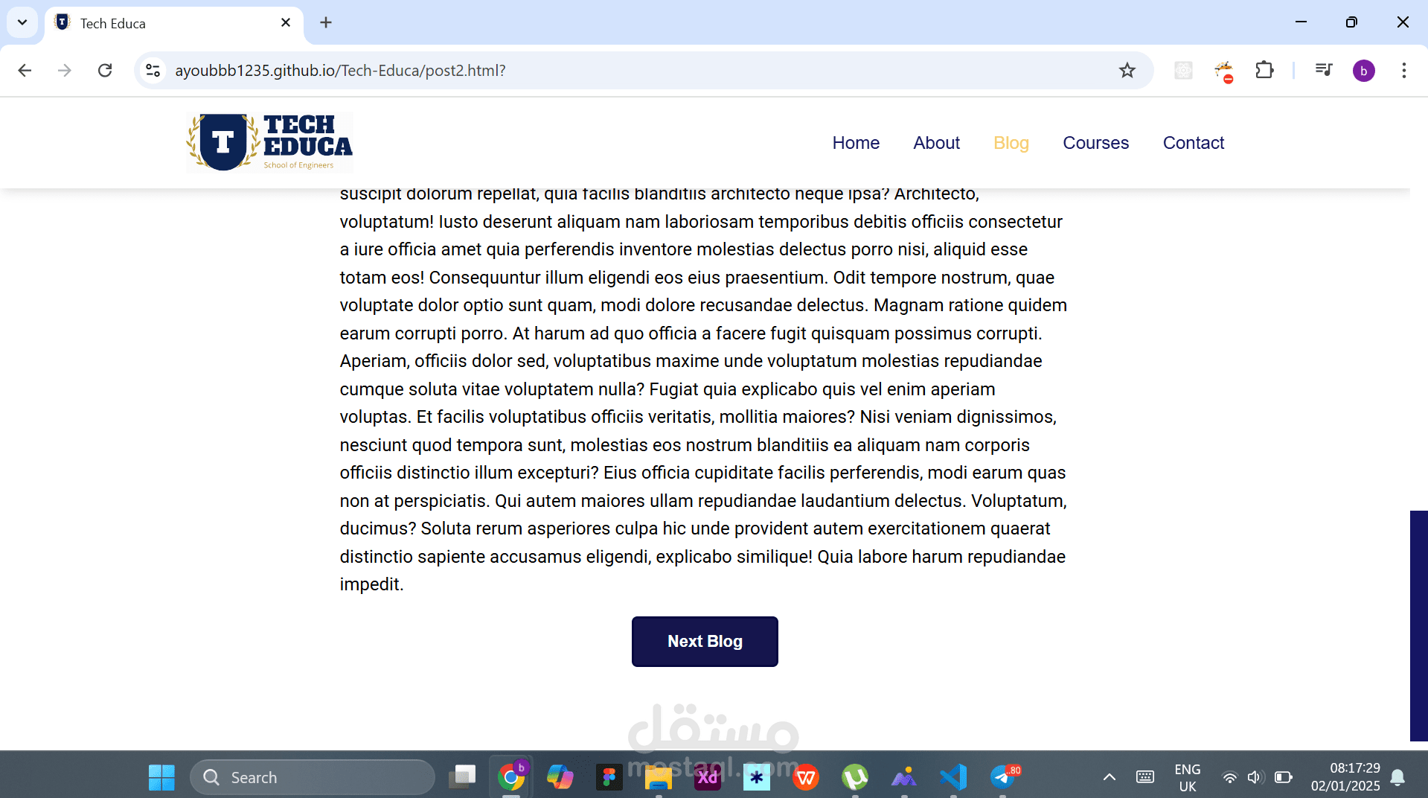Click the Next Blog button
This screenshot has width=1428, height=798.
pyautogui.click(x=705, y=641)
